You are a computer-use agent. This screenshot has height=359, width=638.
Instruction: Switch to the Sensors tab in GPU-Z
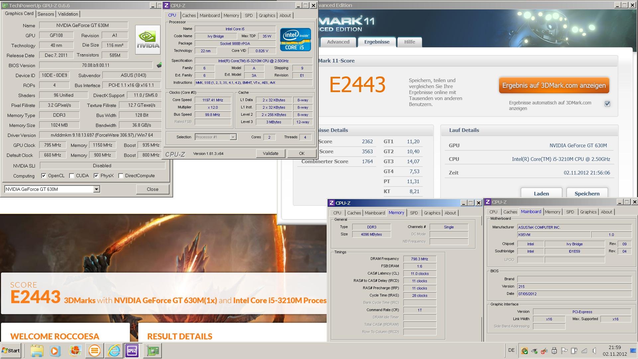(x=46, y=14)
